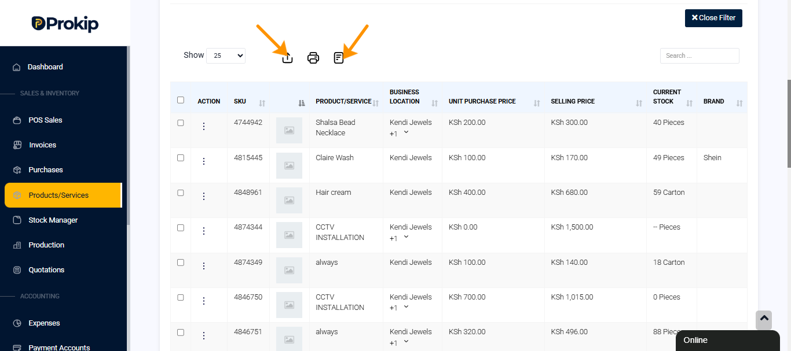Click the Quotations icon in sidebar
The width and height of the screenshot is (791, 351).
pos(17,270)
